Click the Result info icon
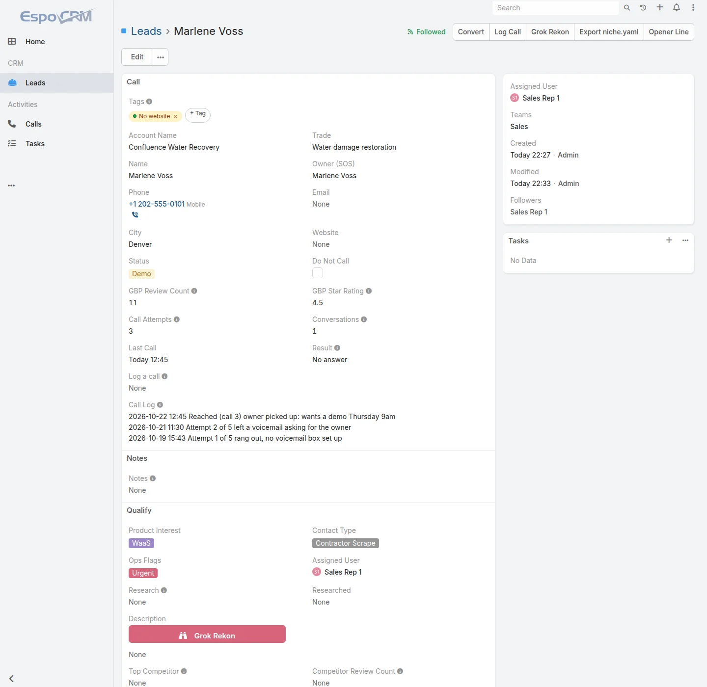 coord(337,348)
